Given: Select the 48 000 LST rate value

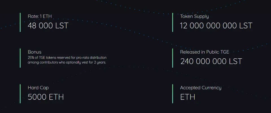Looking at the screenshot, I should click(48, 26).
